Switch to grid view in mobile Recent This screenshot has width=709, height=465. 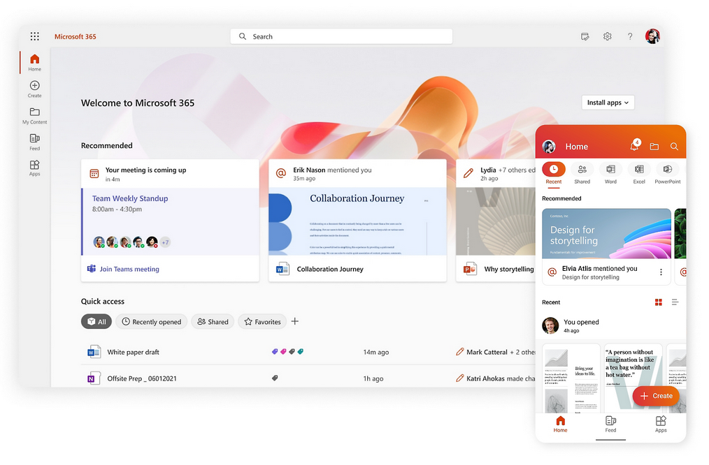pyautogui.click(x=659, y=302)
